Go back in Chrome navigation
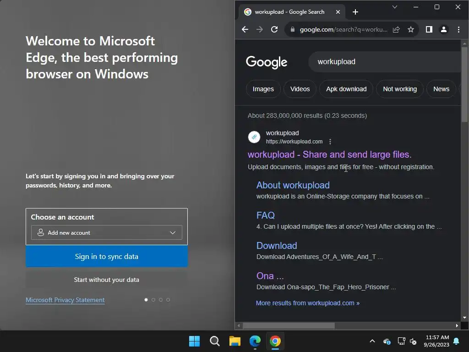 click(245, 29)
